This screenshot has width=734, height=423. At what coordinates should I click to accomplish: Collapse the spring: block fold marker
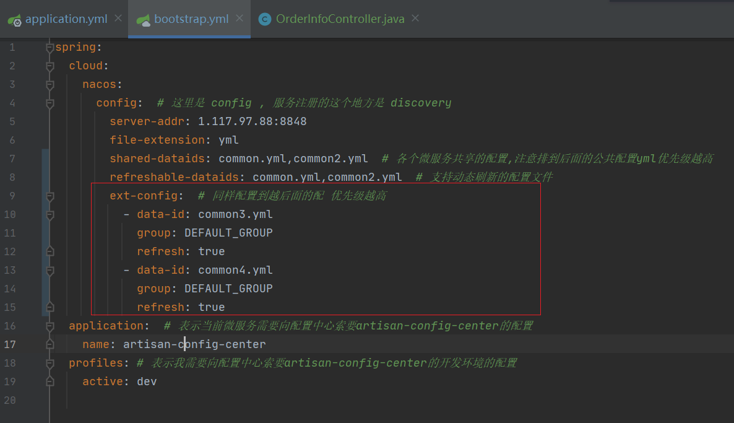click(x=50, y=48)
